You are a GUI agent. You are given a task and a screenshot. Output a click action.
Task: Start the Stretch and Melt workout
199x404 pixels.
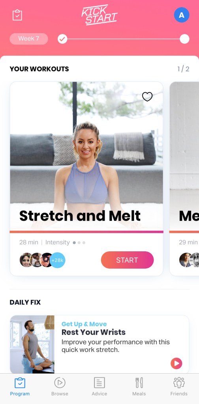128,260
